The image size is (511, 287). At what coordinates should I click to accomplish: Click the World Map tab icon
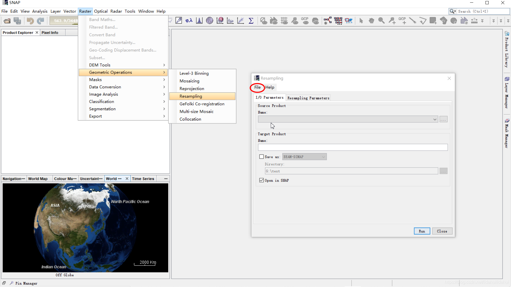pyautogui.click(x=38, y=178)
